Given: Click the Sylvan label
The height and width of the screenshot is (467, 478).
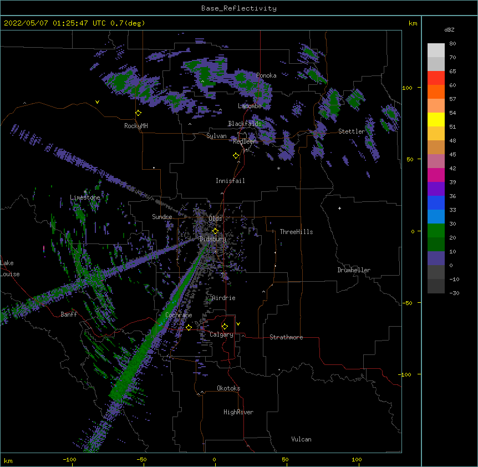Looking at the screenshot, I should click(216, 136).
